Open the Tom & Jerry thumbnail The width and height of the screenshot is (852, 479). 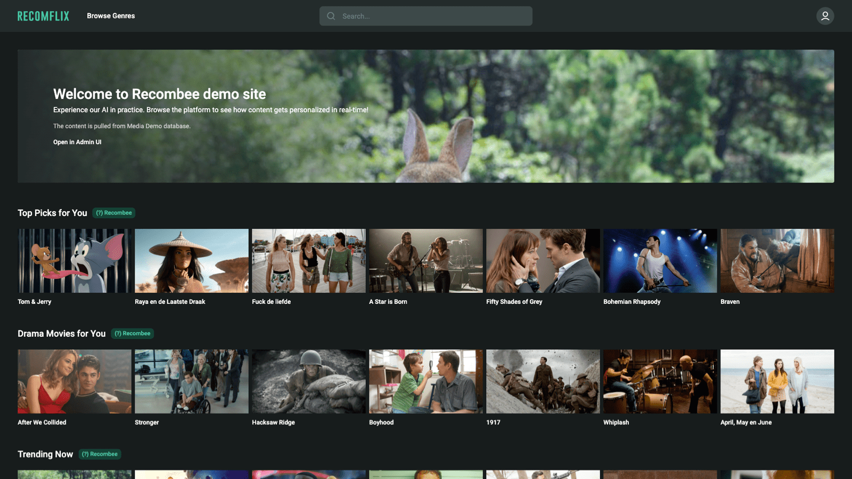[x=75, y=261]
